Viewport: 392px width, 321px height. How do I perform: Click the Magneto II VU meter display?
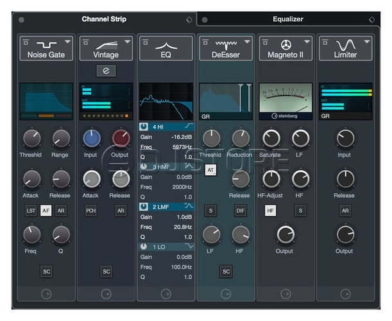(285, 98)
